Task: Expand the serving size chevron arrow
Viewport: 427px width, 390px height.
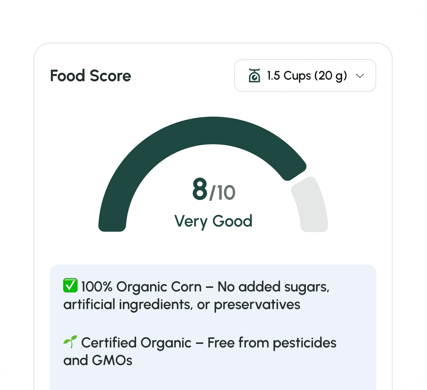Action: 360,76
